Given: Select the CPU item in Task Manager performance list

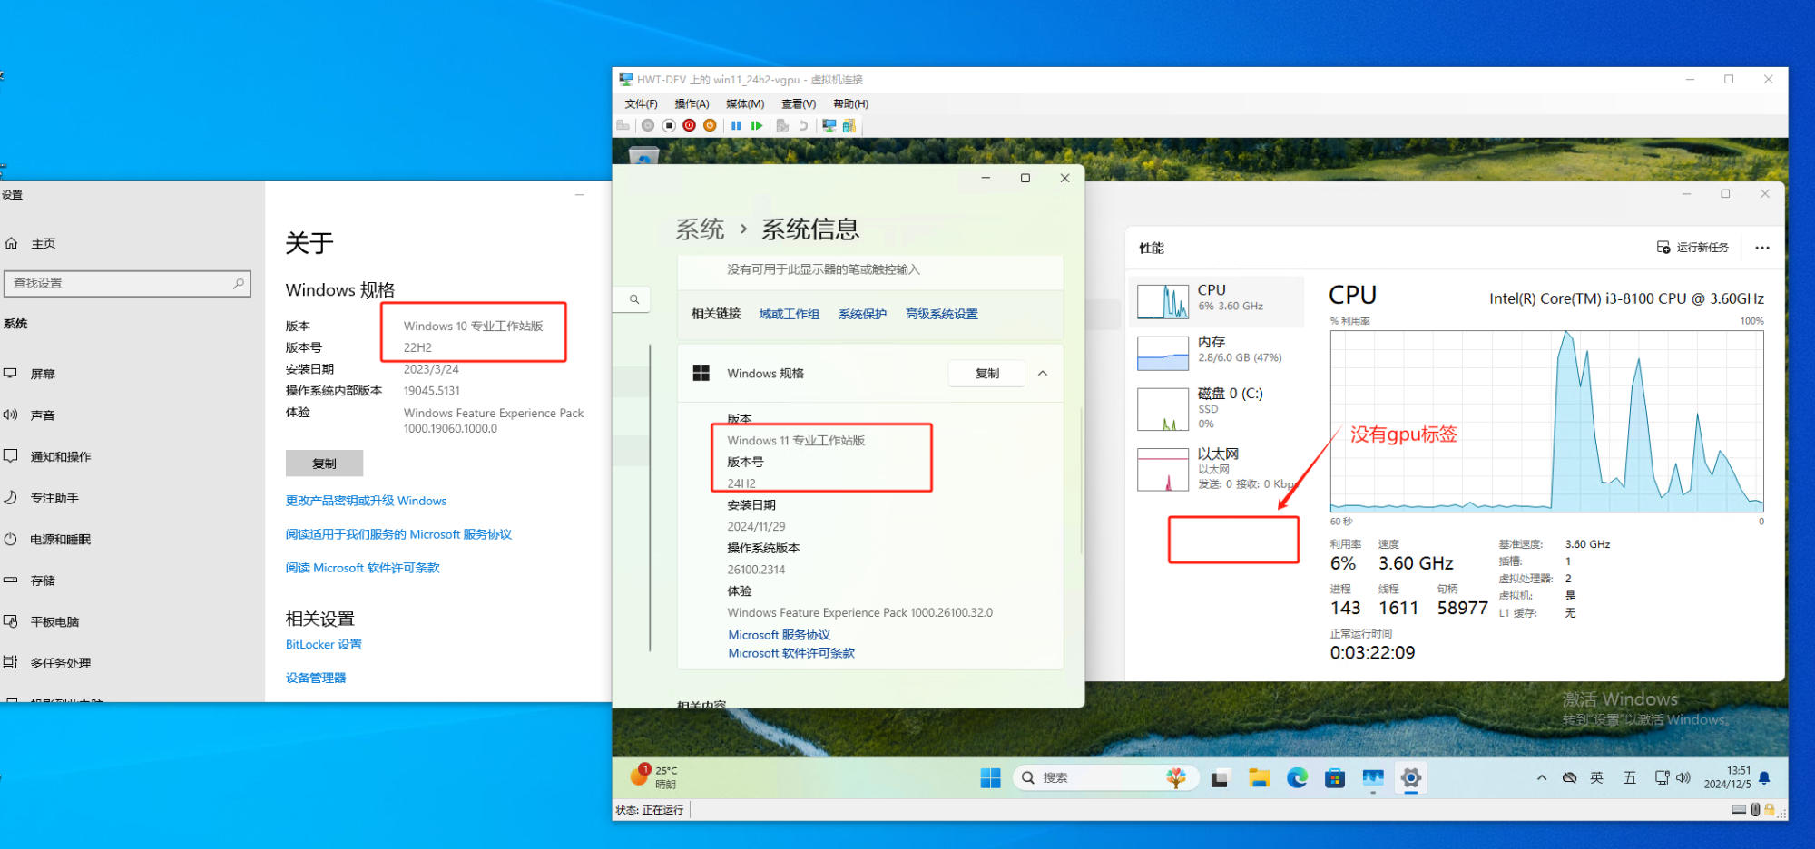Looking at the screenshot, I should (x=1216, y=301).
